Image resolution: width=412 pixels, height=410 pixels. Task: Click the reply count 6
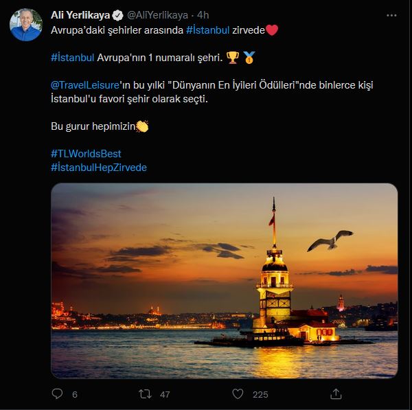(75, 394)
